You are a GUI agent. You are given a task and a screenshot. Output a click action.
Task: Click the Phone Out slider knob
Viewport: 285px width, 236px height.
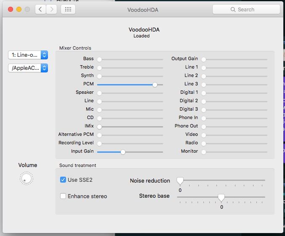203,127
